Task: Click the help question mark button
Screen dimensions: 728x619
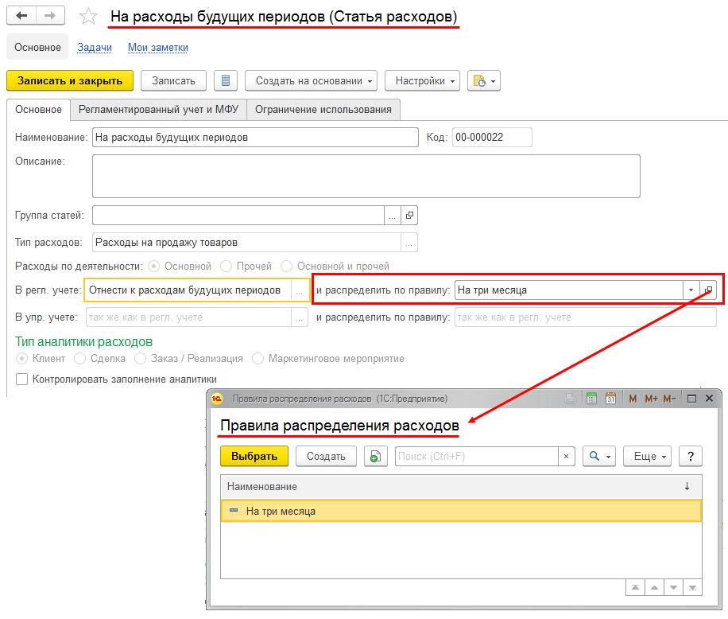Action: (x=691, y=456)
